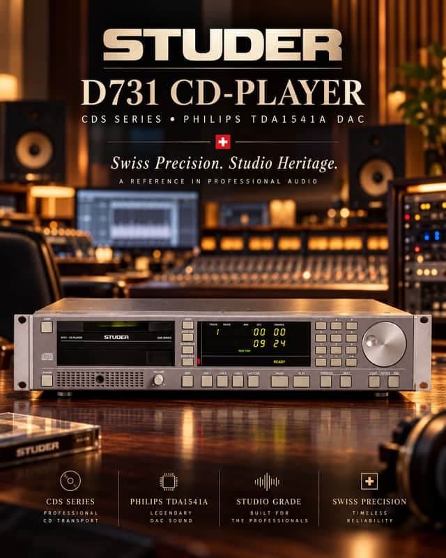This screenshot has width=446, height=558.
Task: Click the large STUDER headline logo
Action: coord(222,45)
